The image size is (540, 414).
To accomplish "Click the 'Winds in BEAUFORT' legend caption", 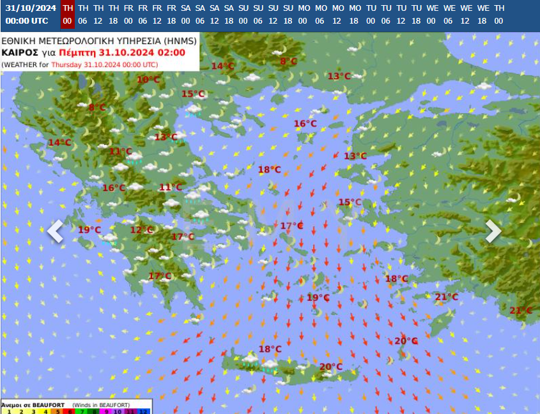I will pyautogui.click(x=100, y=405).
